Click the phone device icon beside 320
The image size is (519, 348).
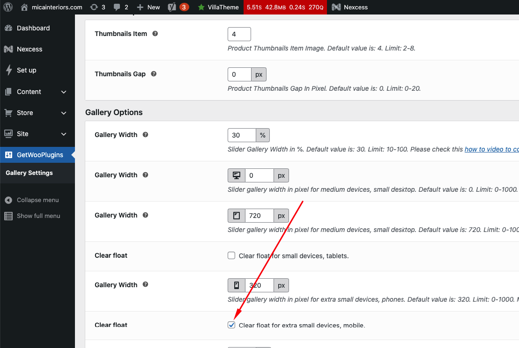(x=237, y=285)
